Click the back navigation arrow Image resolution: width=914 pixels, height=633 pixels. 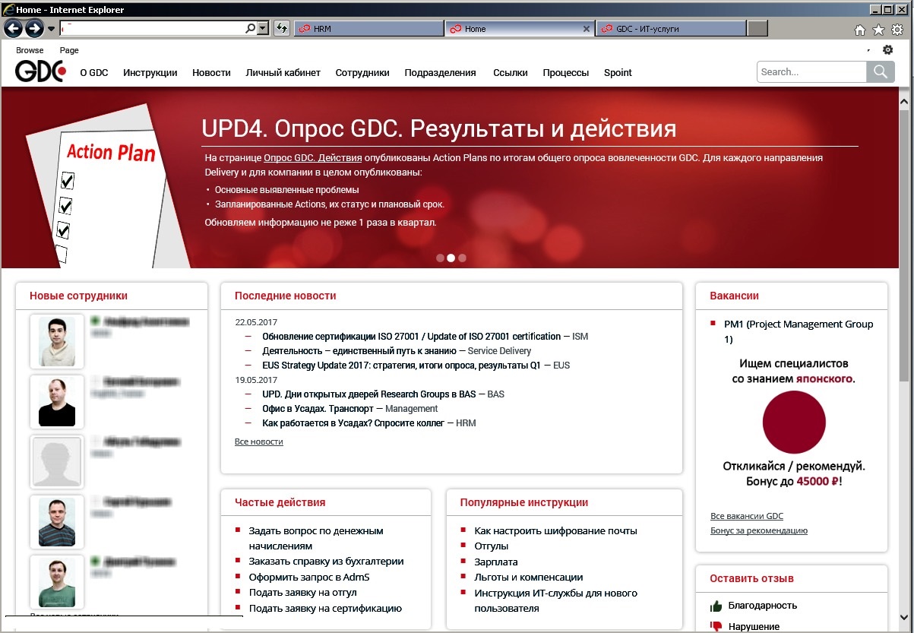click(13, 28)
